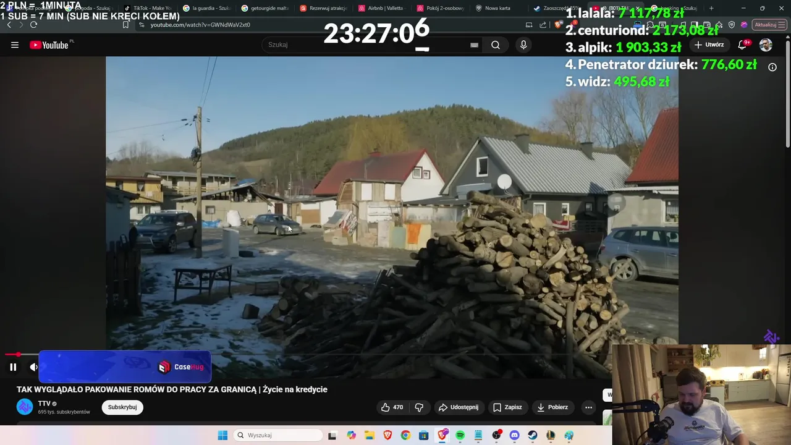This screenshot has height=445, width=791.
Task: Open Task View from the taskbar
Action: [332, 436]
